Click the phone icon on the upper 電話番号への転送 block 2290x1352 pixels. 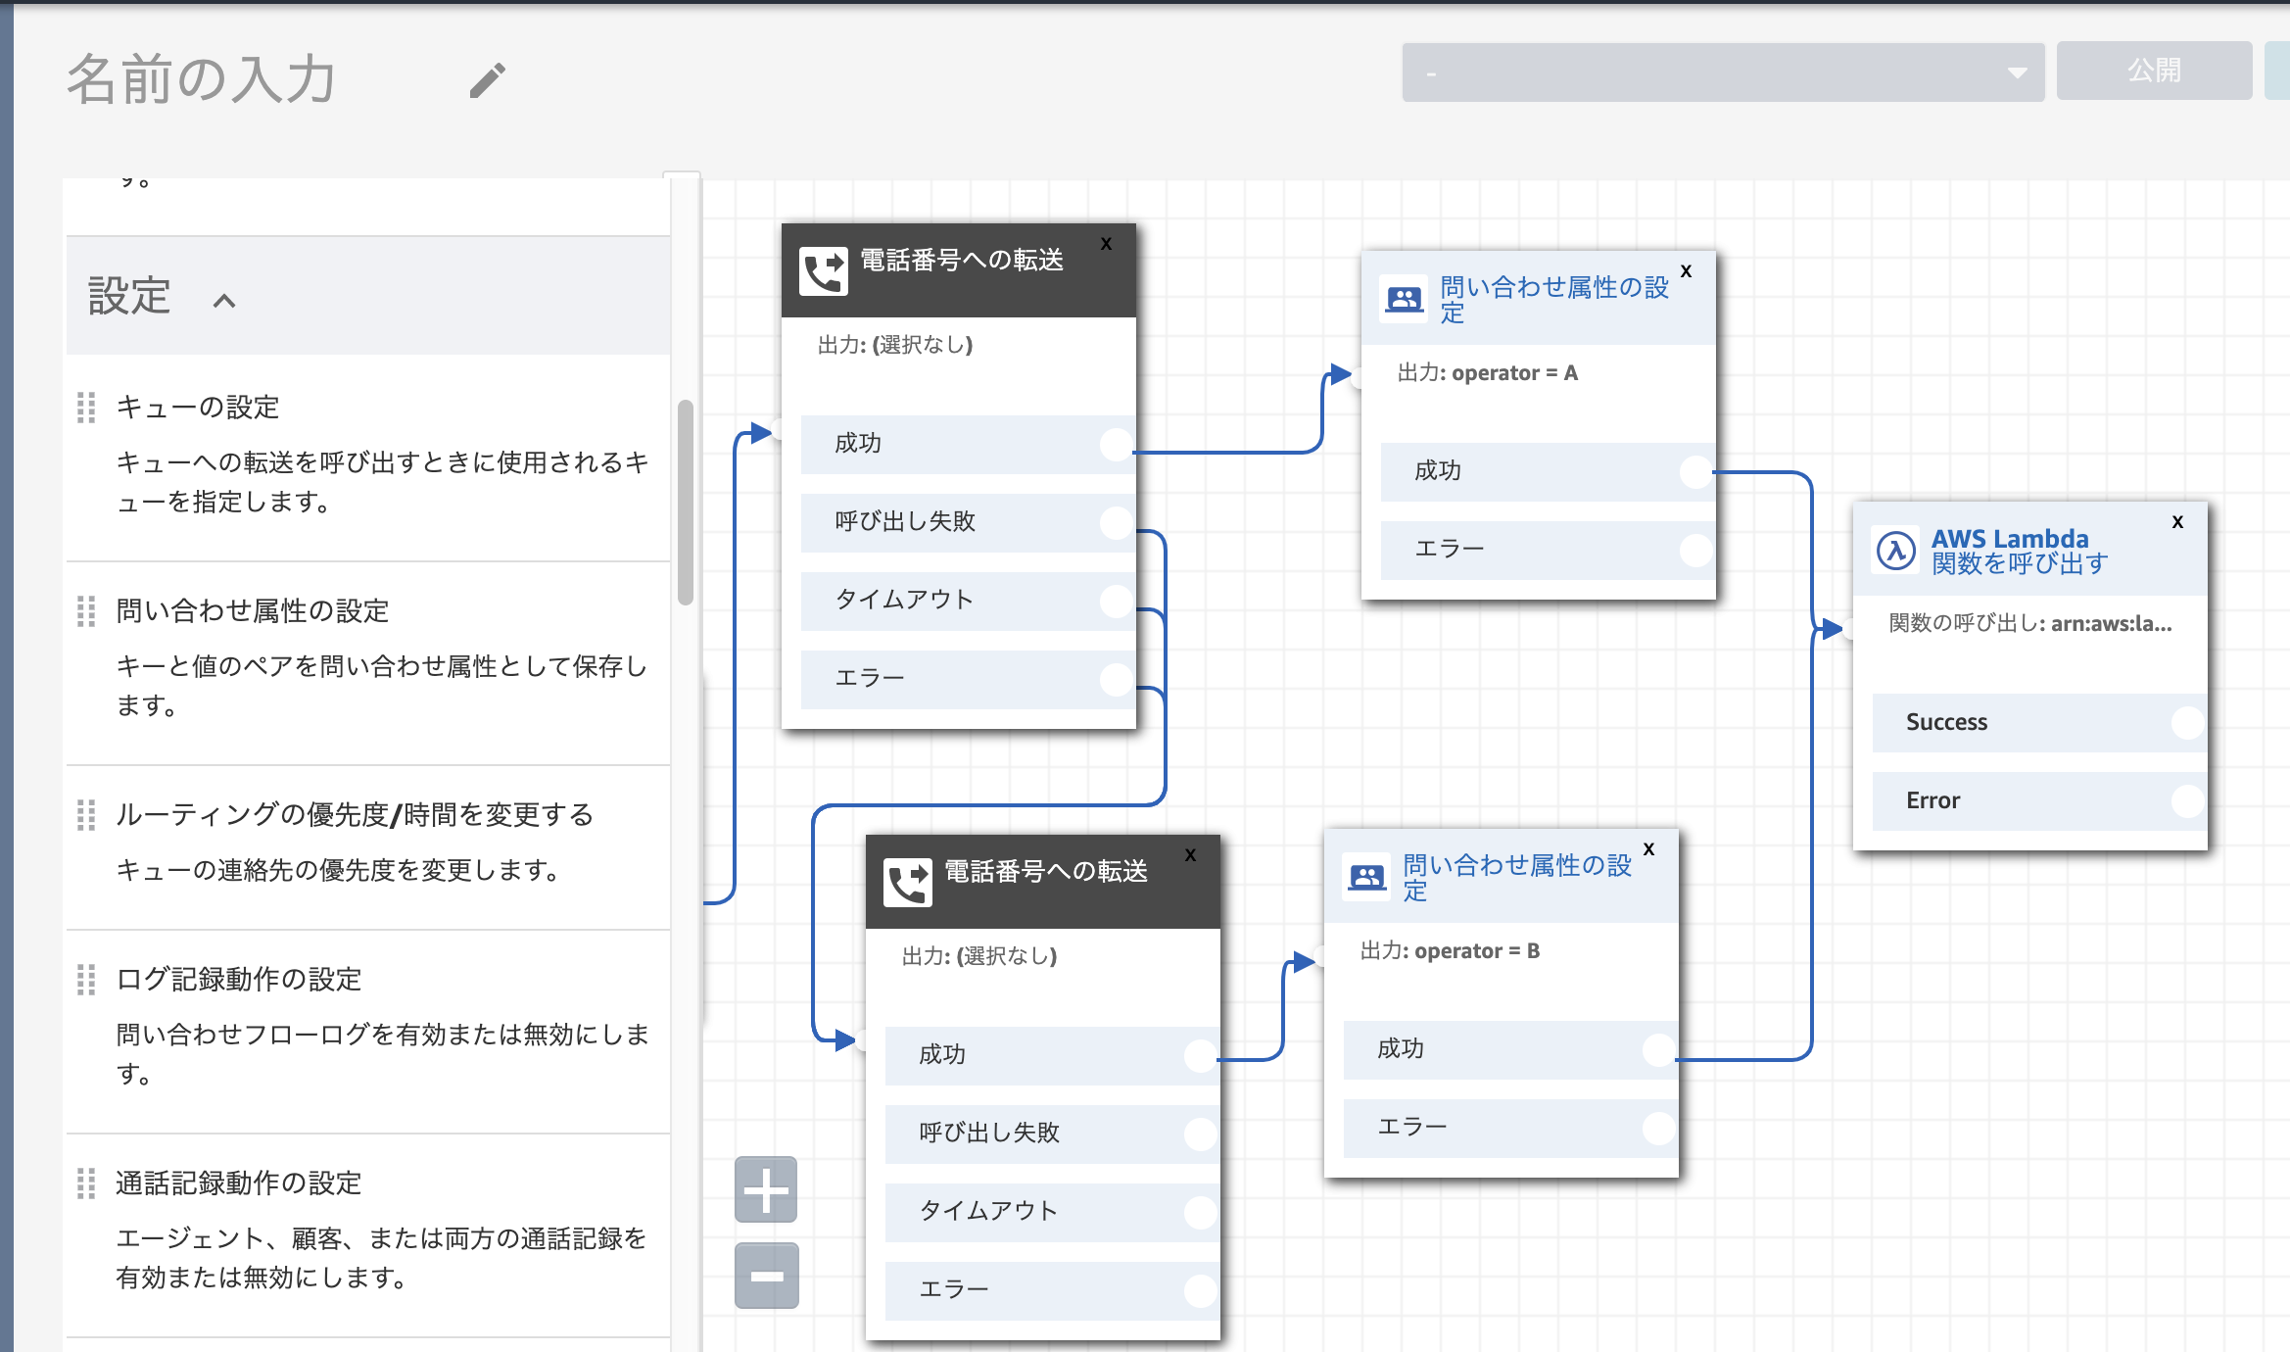tap(824, 269)
